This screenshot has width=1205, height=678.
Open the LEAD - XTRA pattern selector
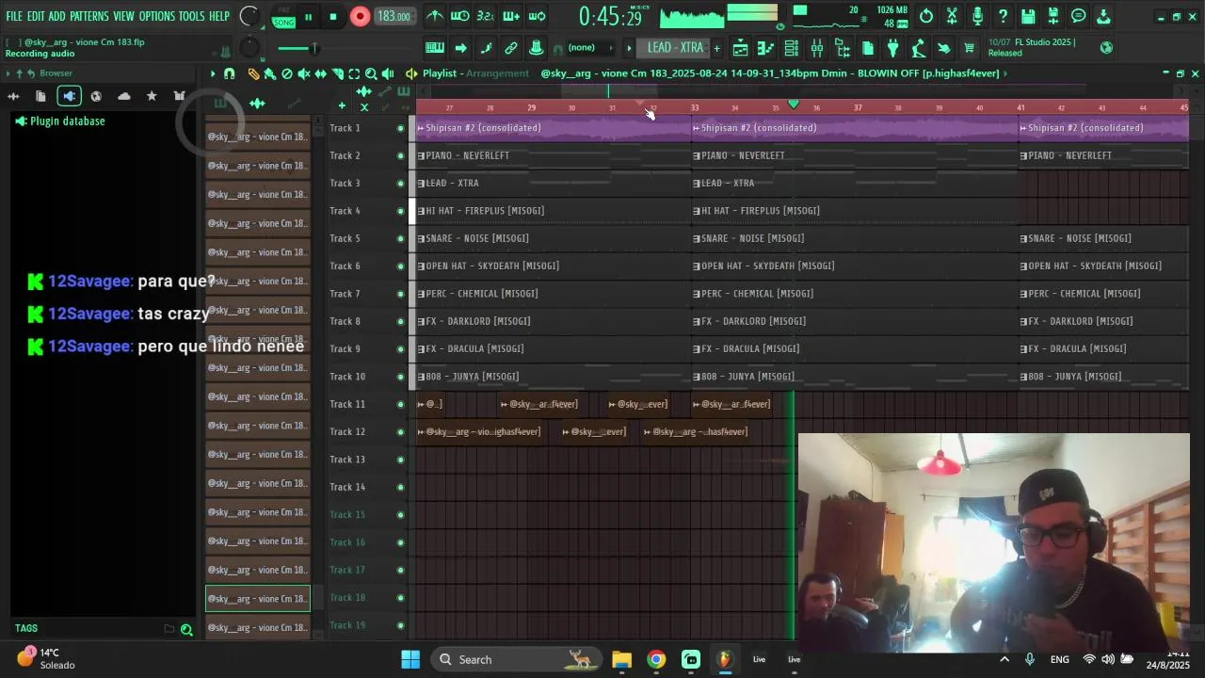pyautogui.click(x=675, y=48)
